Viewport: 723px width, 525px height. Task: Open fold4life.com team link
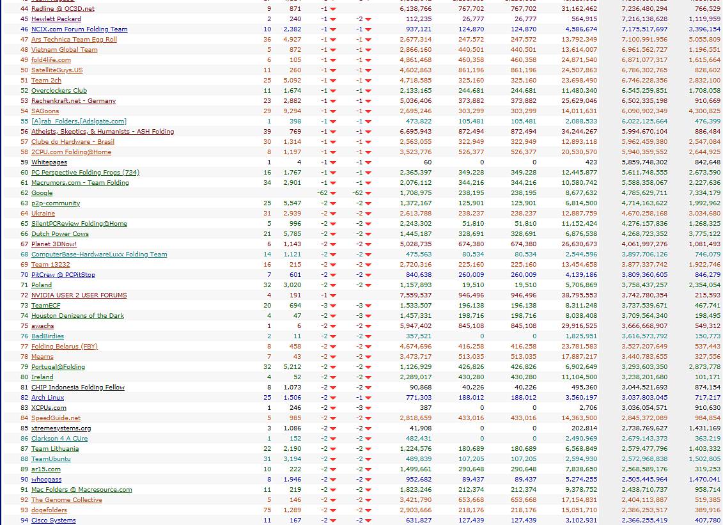tap(51, 60)
